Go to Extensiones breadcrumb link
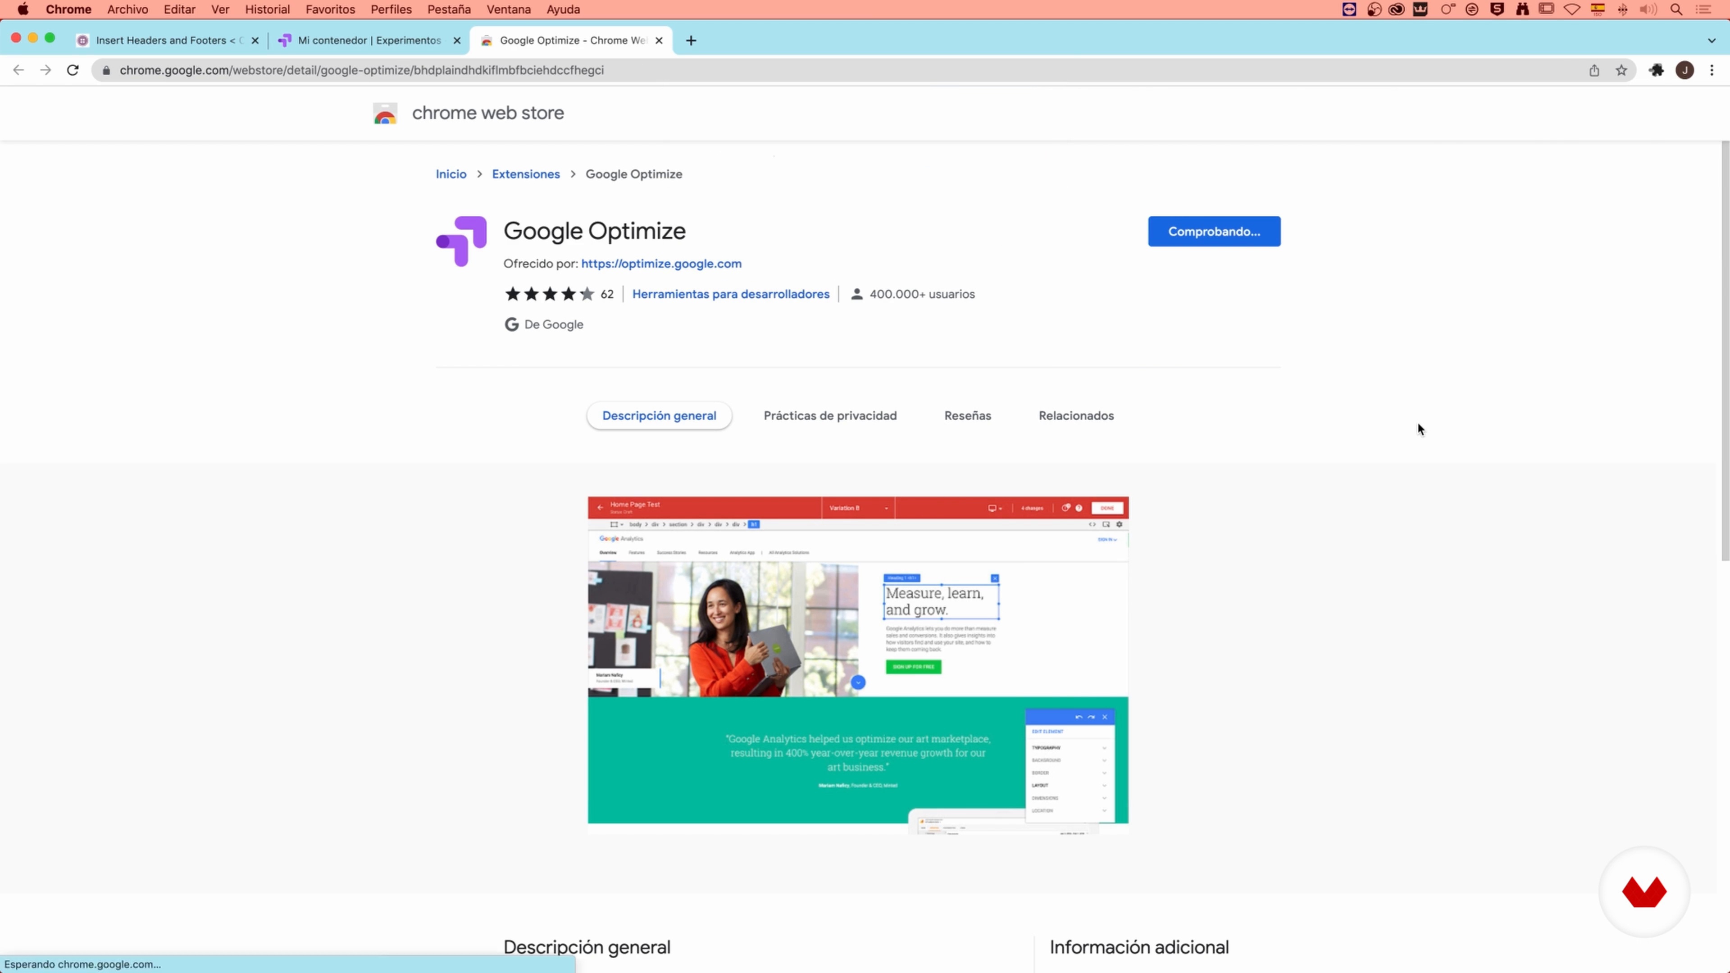The image size is (1730, 973). [526, 174]
